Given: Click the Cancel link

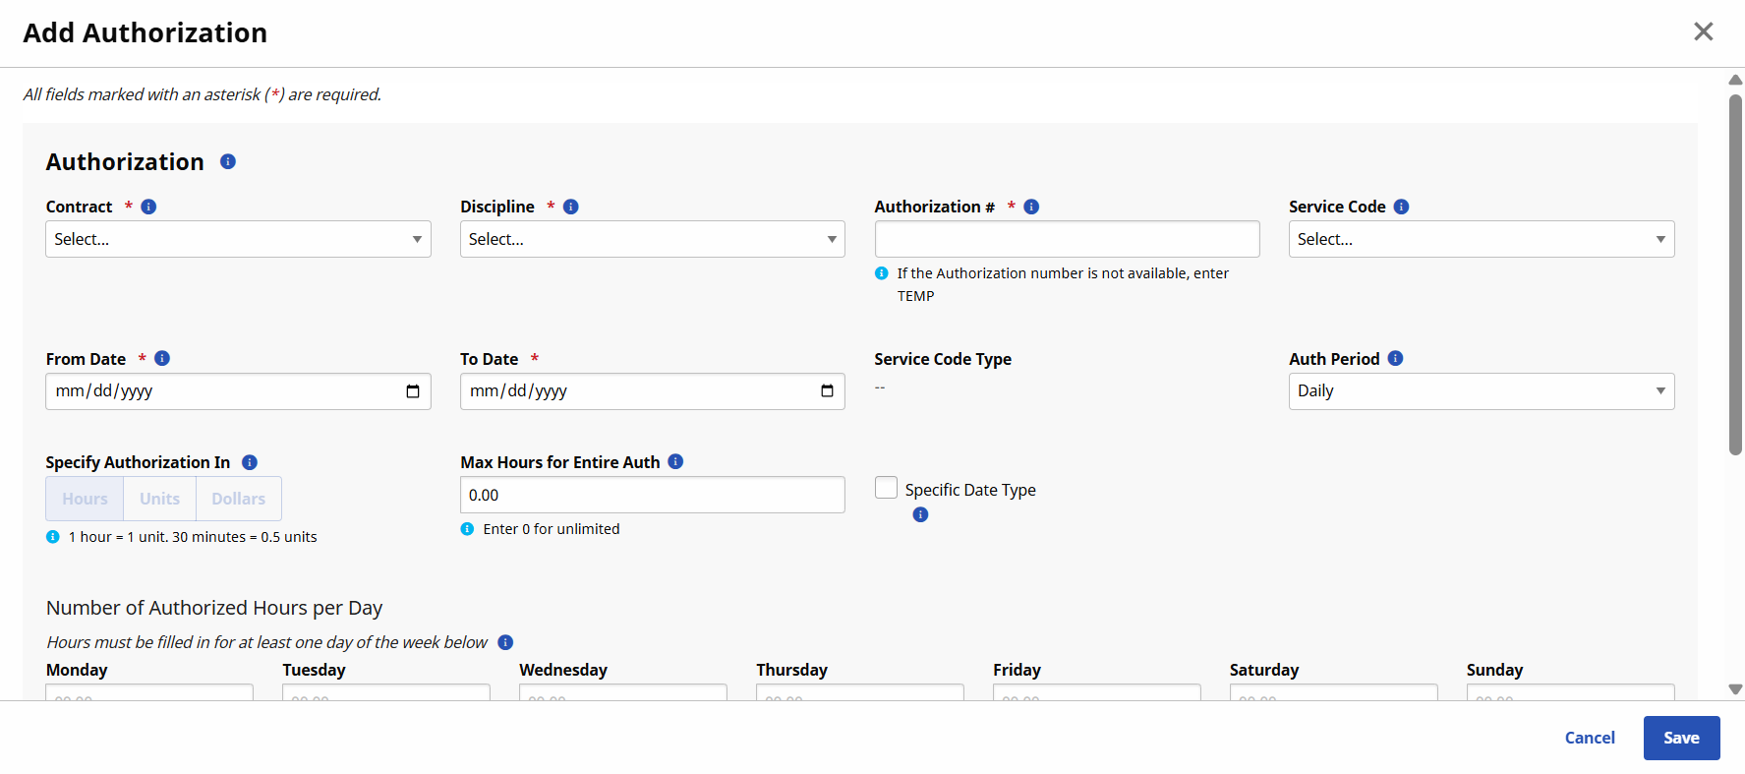Looking at the screenshot, I should click(x=1590, y=738).
